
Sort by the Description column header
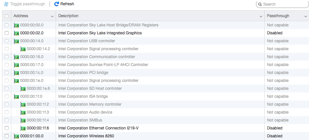pyautogui.click(x=69, y=16)
